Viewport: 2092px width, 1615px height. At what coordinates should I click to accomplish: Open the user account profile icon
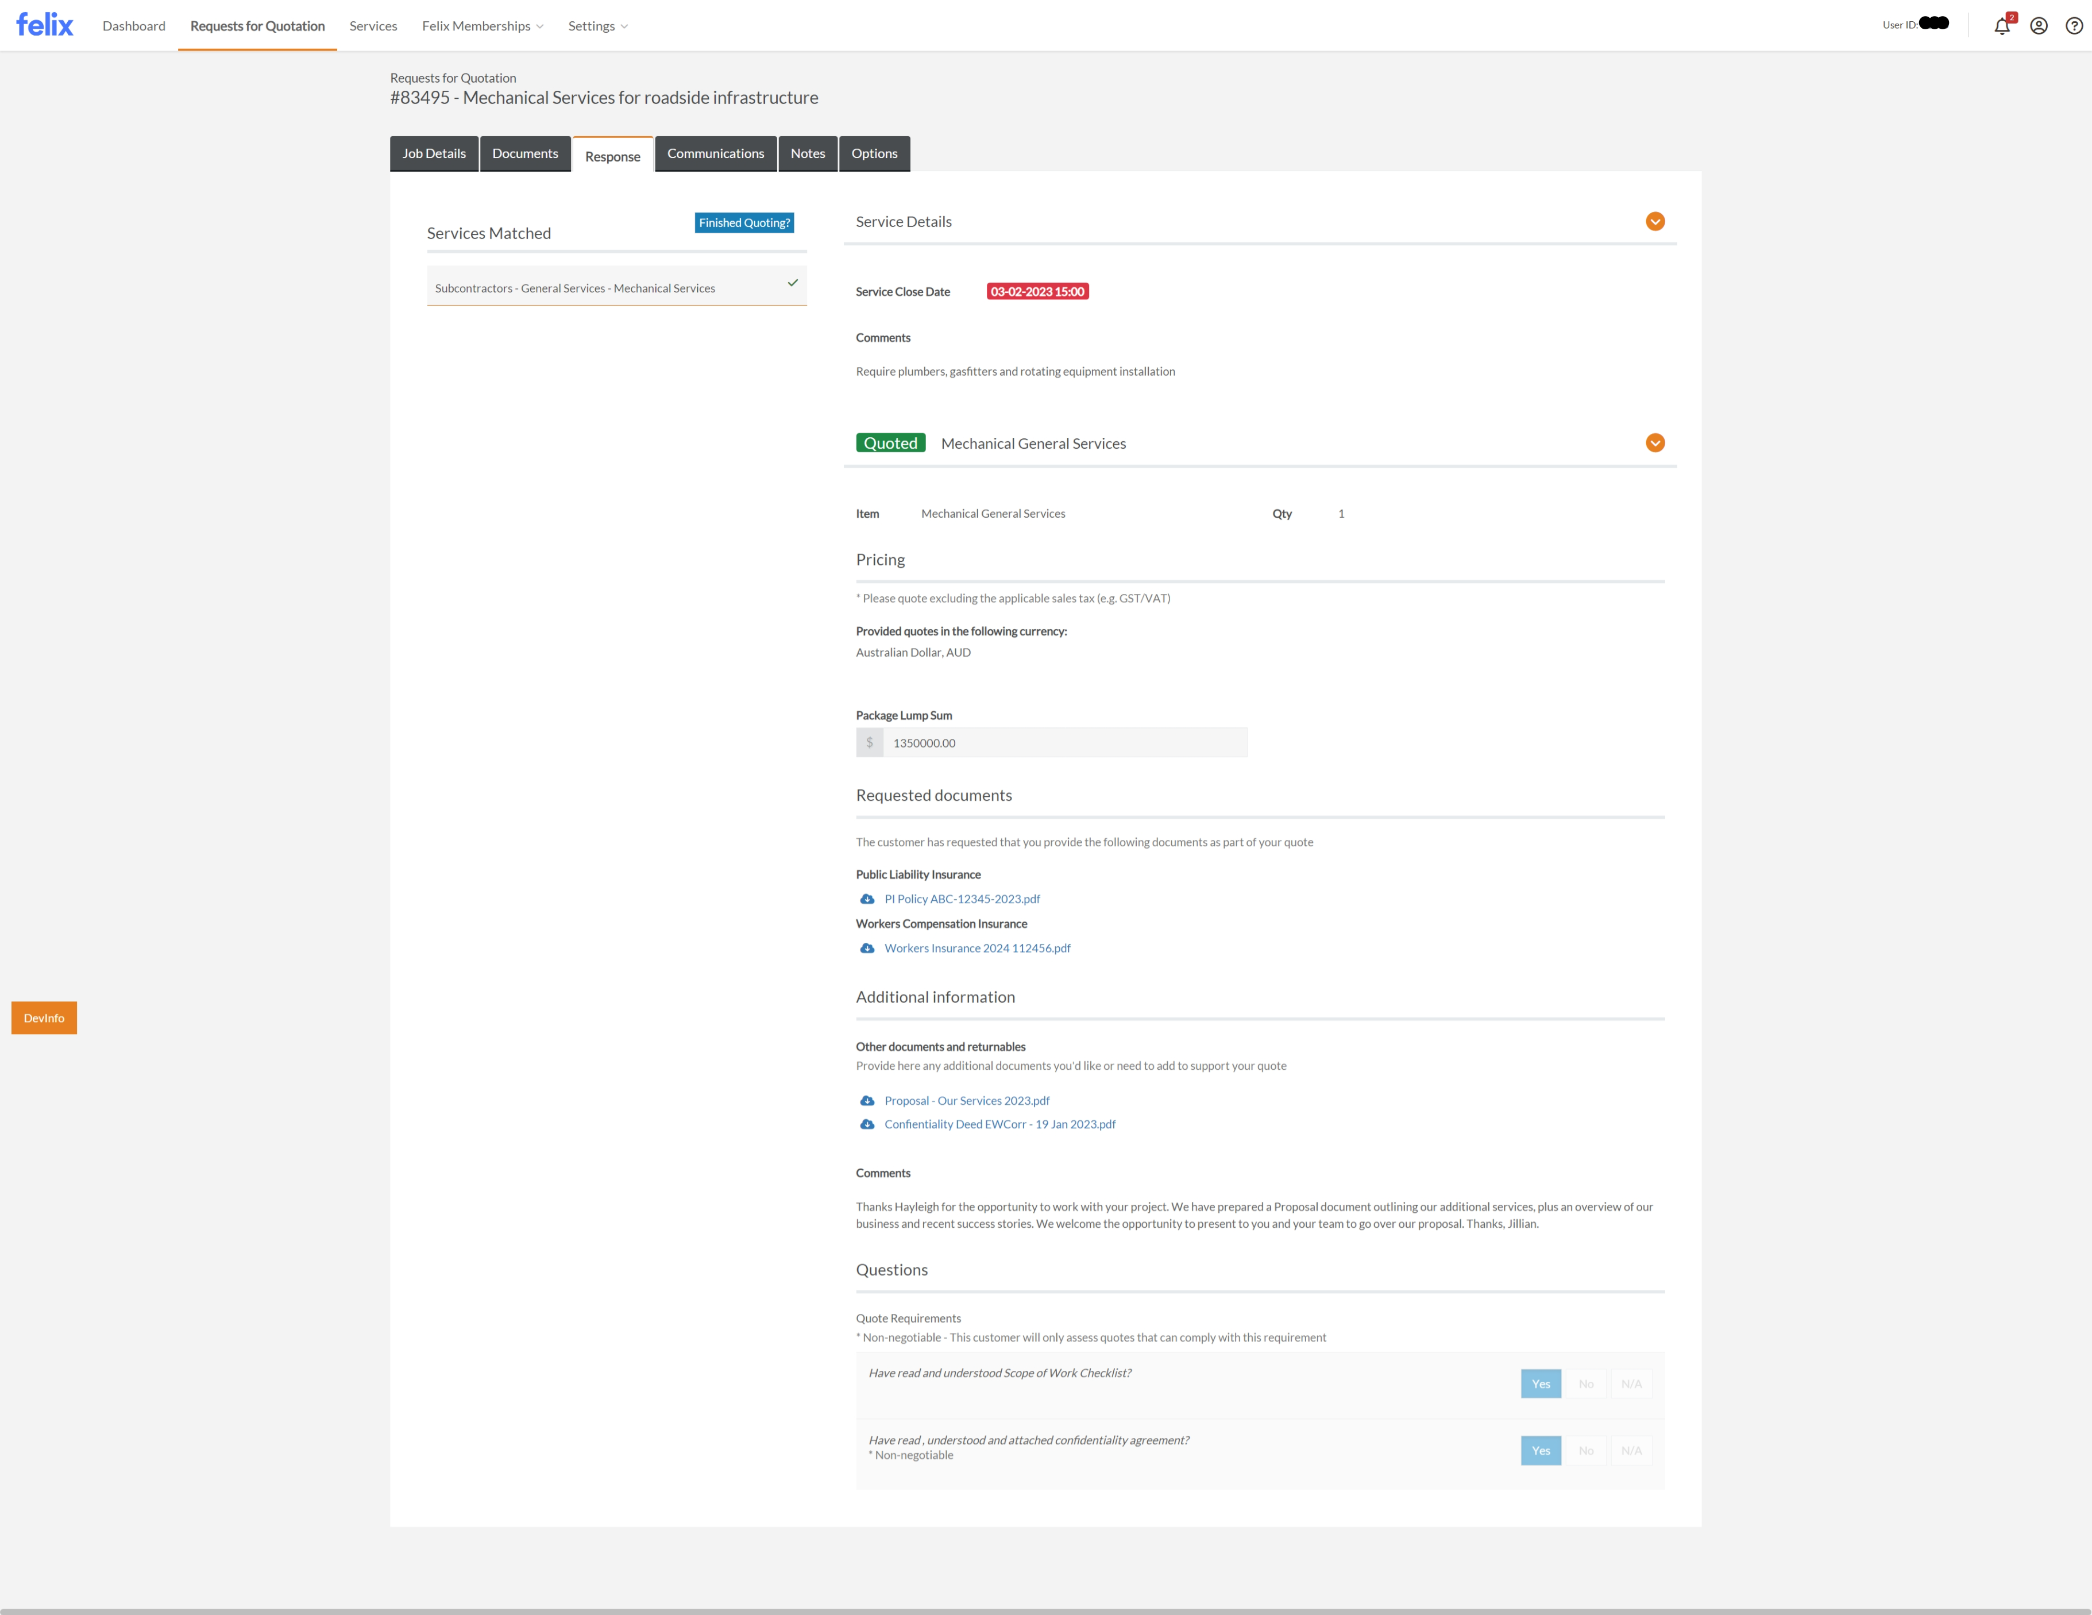[x=2039, y=26]
